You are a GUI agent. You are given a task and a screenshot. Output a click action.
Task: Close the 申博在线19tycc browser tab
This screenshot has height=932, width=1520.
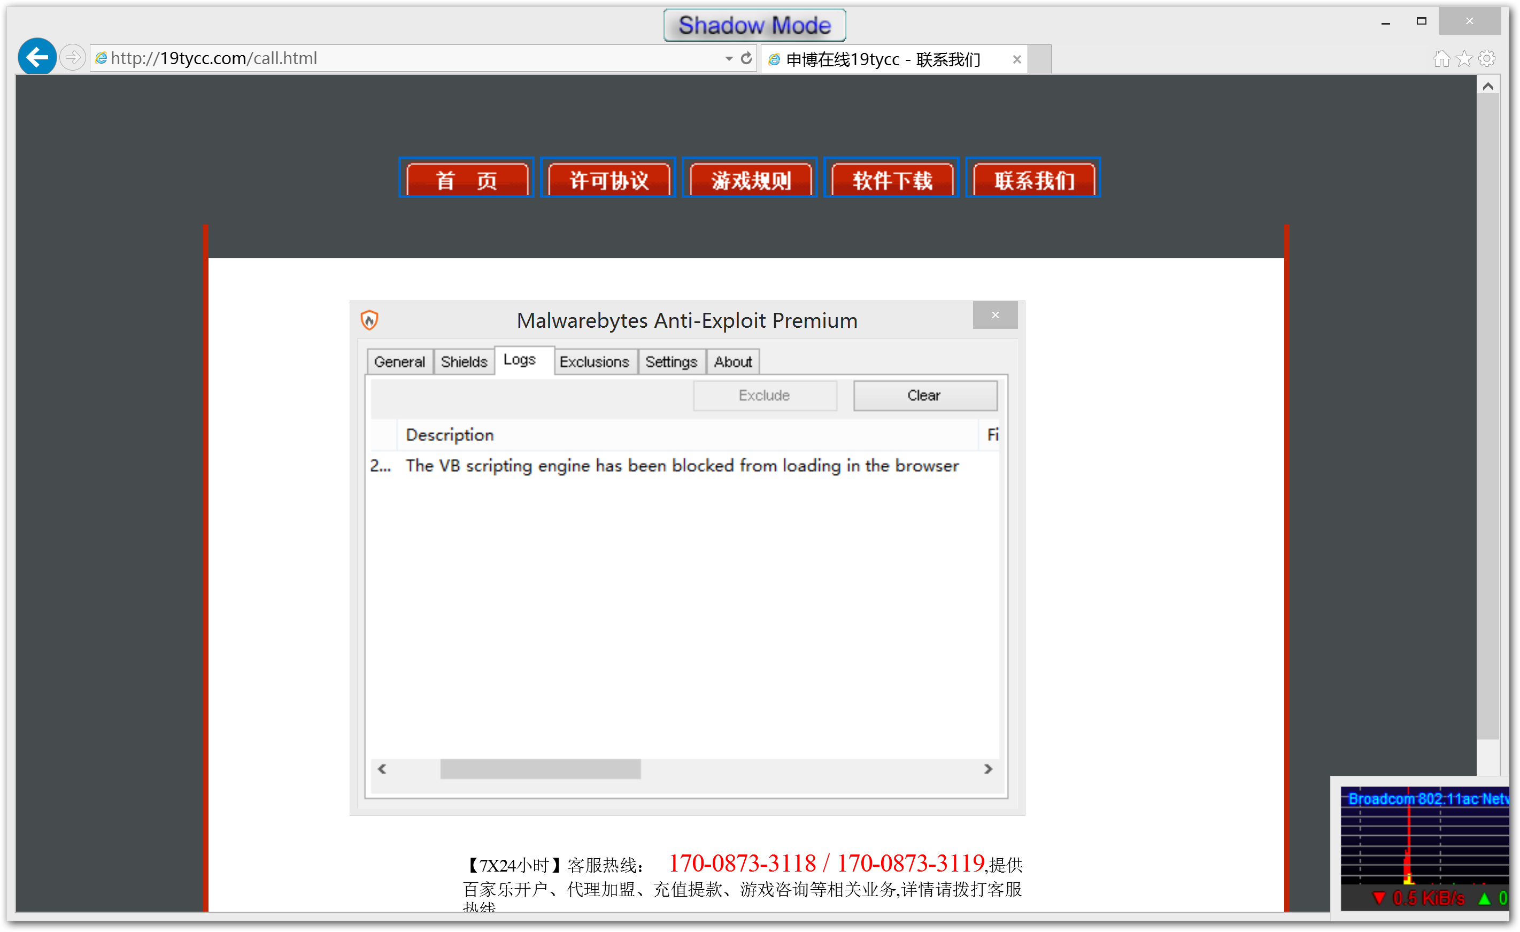[x=1016, y=59]
